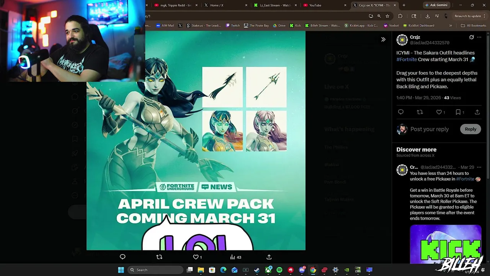Open Chrome extensions puzzle icon
The image size is (490, 276).
click(x=400, y=16)
